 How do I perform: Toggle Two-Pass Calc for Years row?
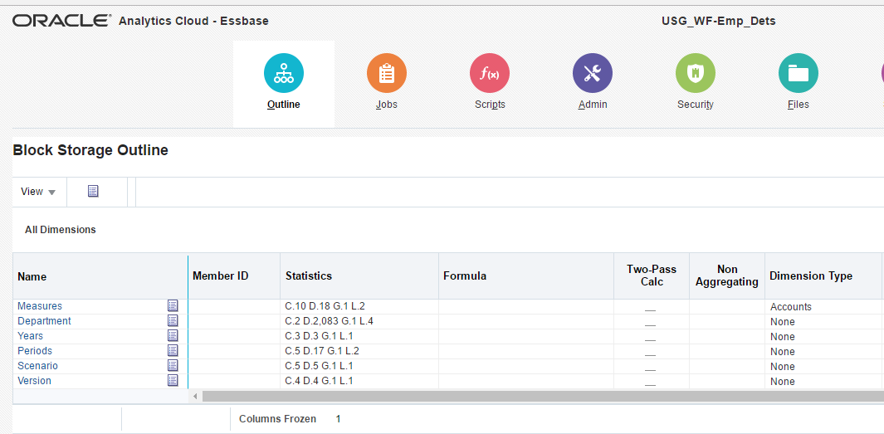click(651, 337)
